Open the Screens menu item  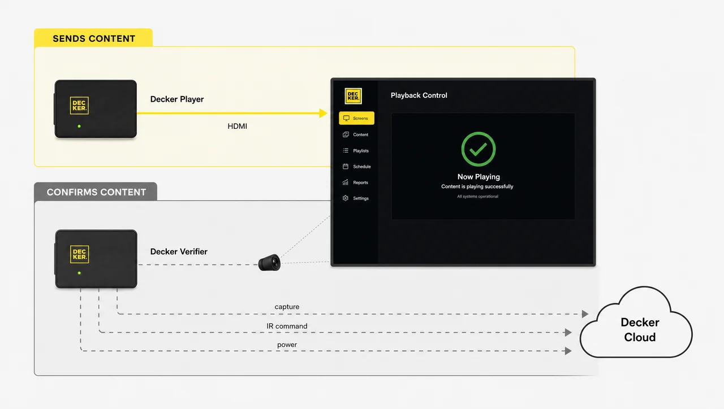point(356,119)
